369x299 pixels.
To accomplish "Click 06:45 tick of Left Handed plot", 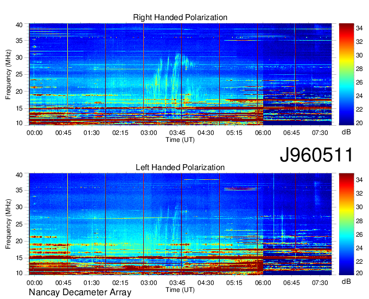I will tap(291, 283).
